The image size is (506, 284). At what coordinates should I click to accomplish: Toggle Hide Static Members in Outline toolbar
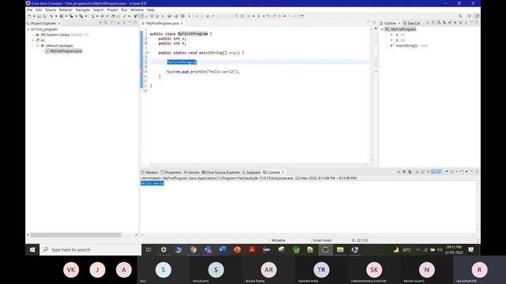(x=450, y=23)
